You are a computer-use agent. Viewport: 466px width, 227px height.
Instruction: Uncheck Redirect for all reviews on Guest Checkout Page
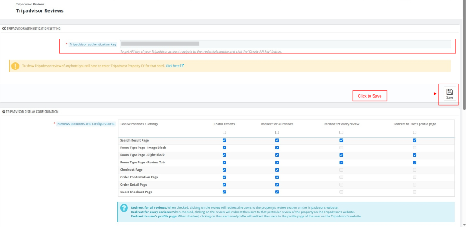[x=277, y=192]
